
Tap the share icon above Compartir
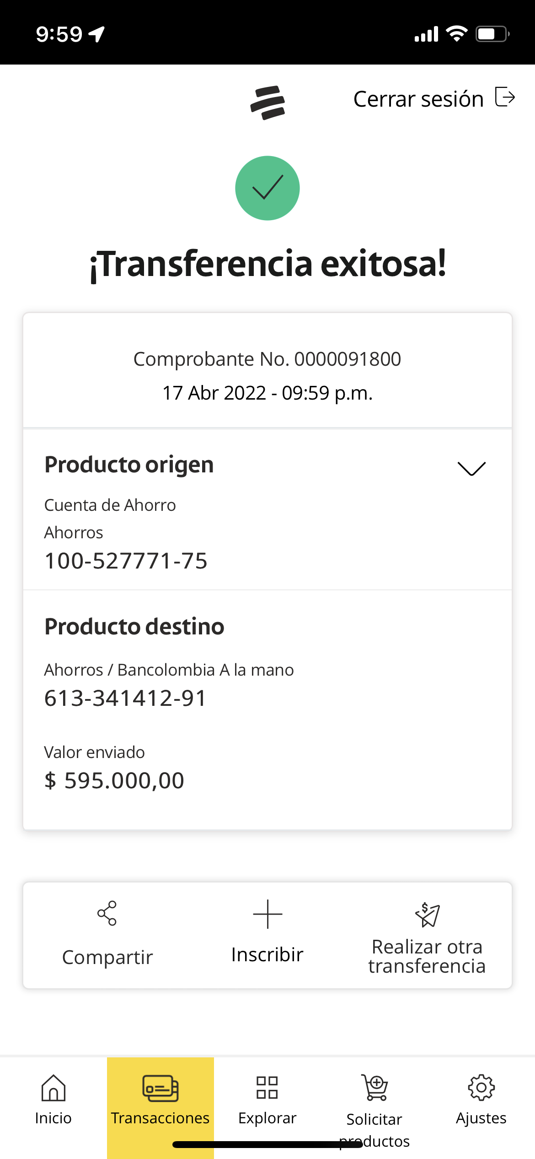[x=107, y=914]
